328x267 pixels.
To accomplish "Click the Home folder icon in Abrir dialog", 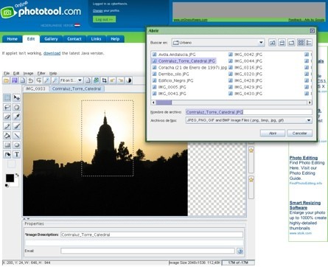I will (282, 43).
